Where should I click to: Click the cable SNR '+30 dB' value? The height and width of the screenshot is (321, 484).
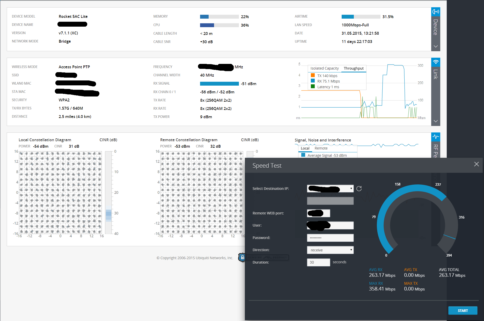[206, 42]
